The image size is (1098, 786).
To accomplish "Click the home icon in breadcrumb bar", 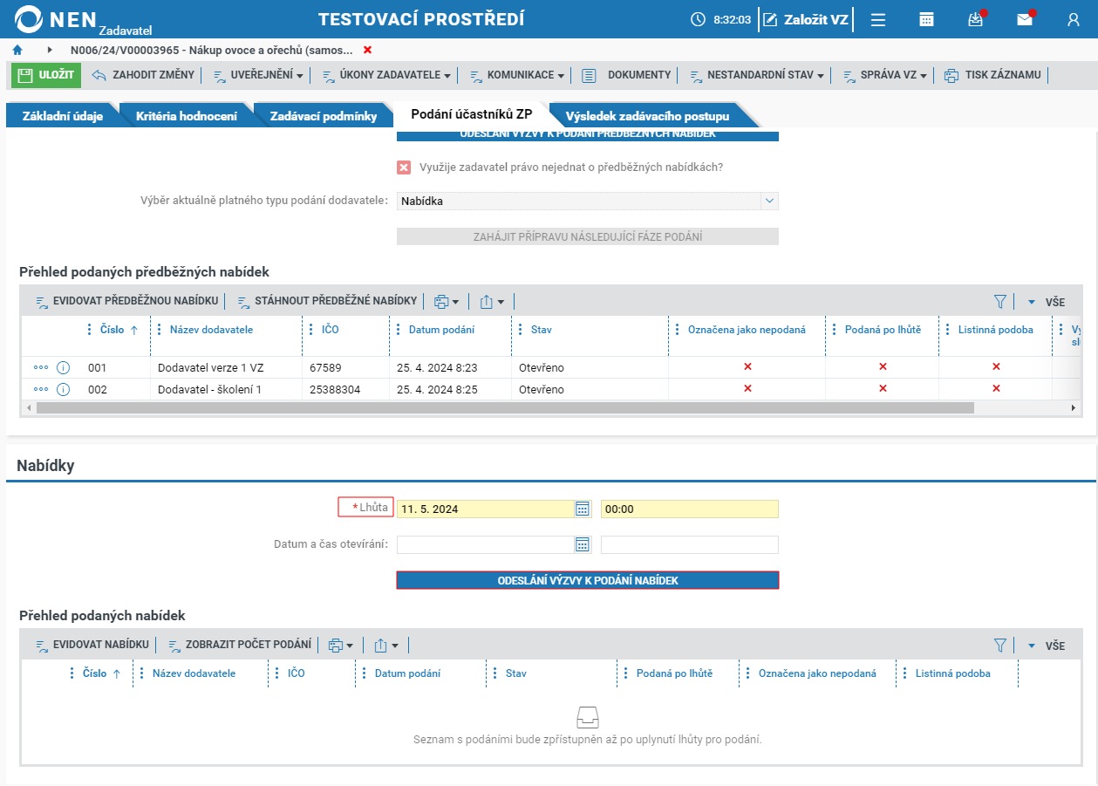I will click(x=17, y=51).
